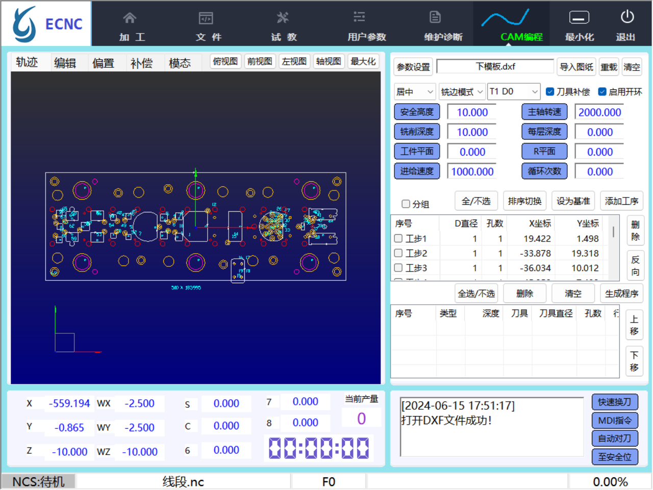
Task: Click the 退出 power icon
Action: coord(627,17)
